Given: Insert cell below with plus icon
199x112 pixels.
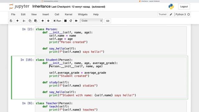Looking at the screenshot, I should coord(17,21).
